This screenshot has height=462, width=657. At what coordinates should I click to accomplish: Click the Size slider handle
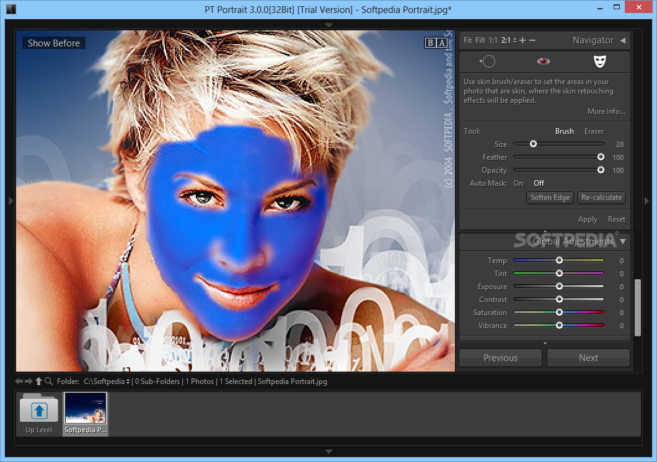click(x=534, y=144)
